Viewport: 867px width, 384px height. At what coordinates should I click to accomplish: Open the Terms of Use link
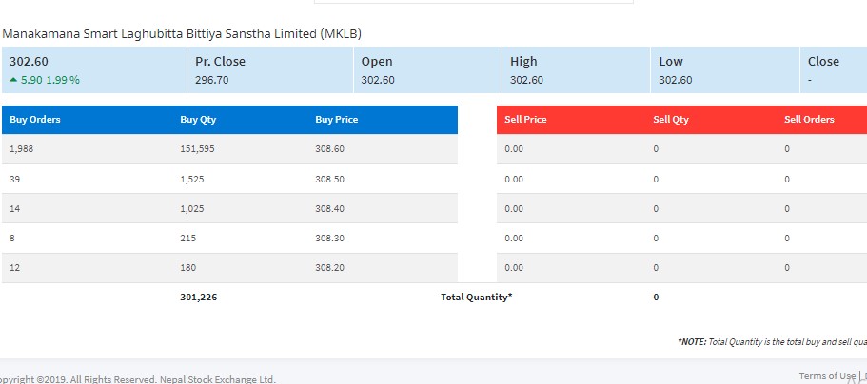pos(826,375)
